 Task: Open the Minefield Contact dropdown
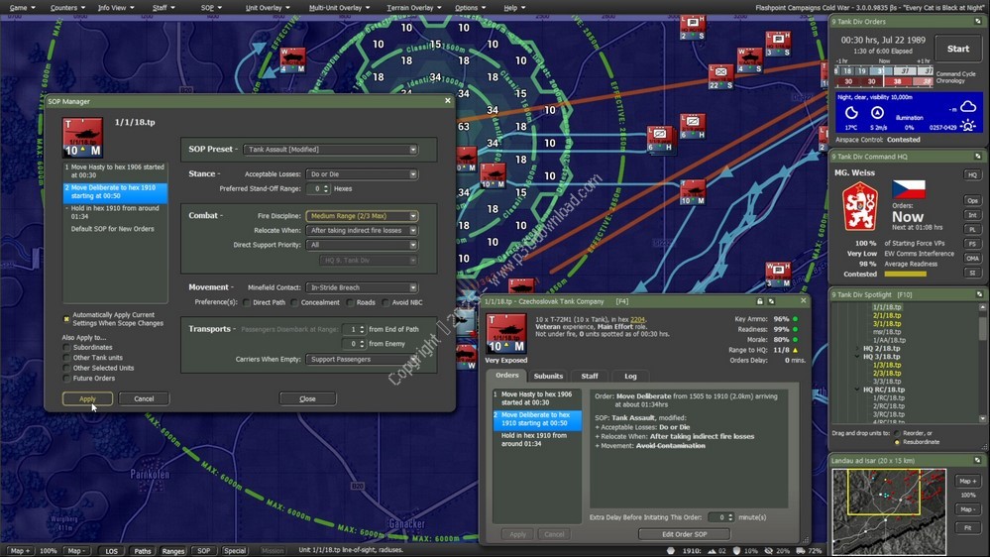361,287
